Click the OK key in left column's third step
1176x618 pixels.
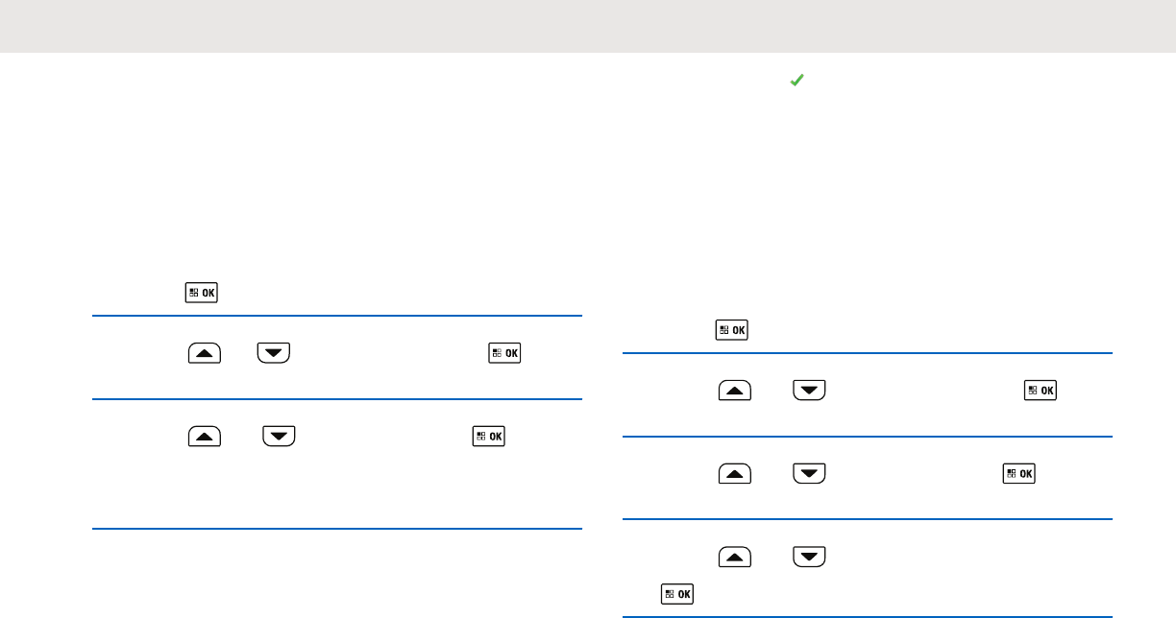488,438
